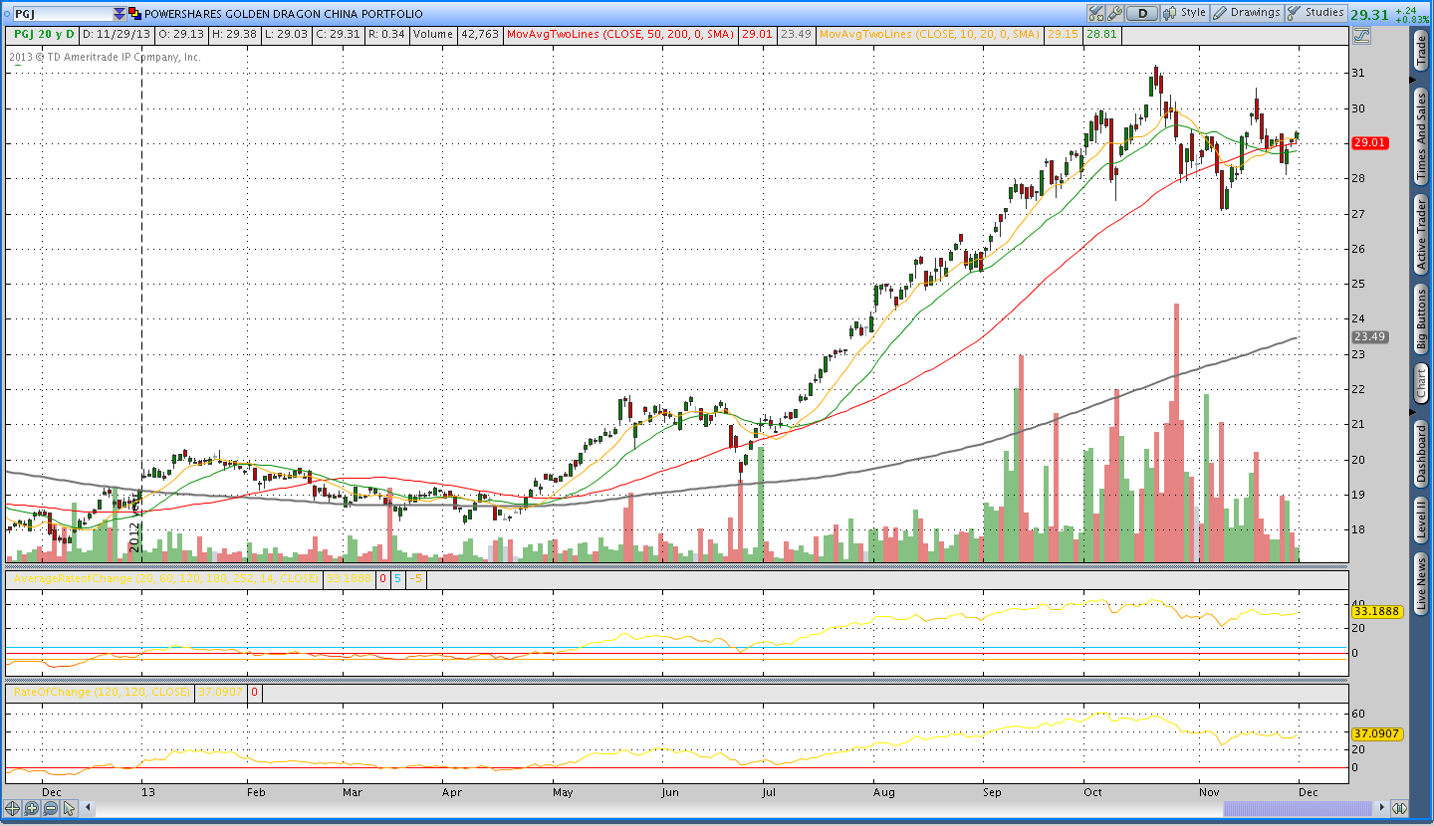Change the D aggregation period button
1434x826 pixels.
1142,13
